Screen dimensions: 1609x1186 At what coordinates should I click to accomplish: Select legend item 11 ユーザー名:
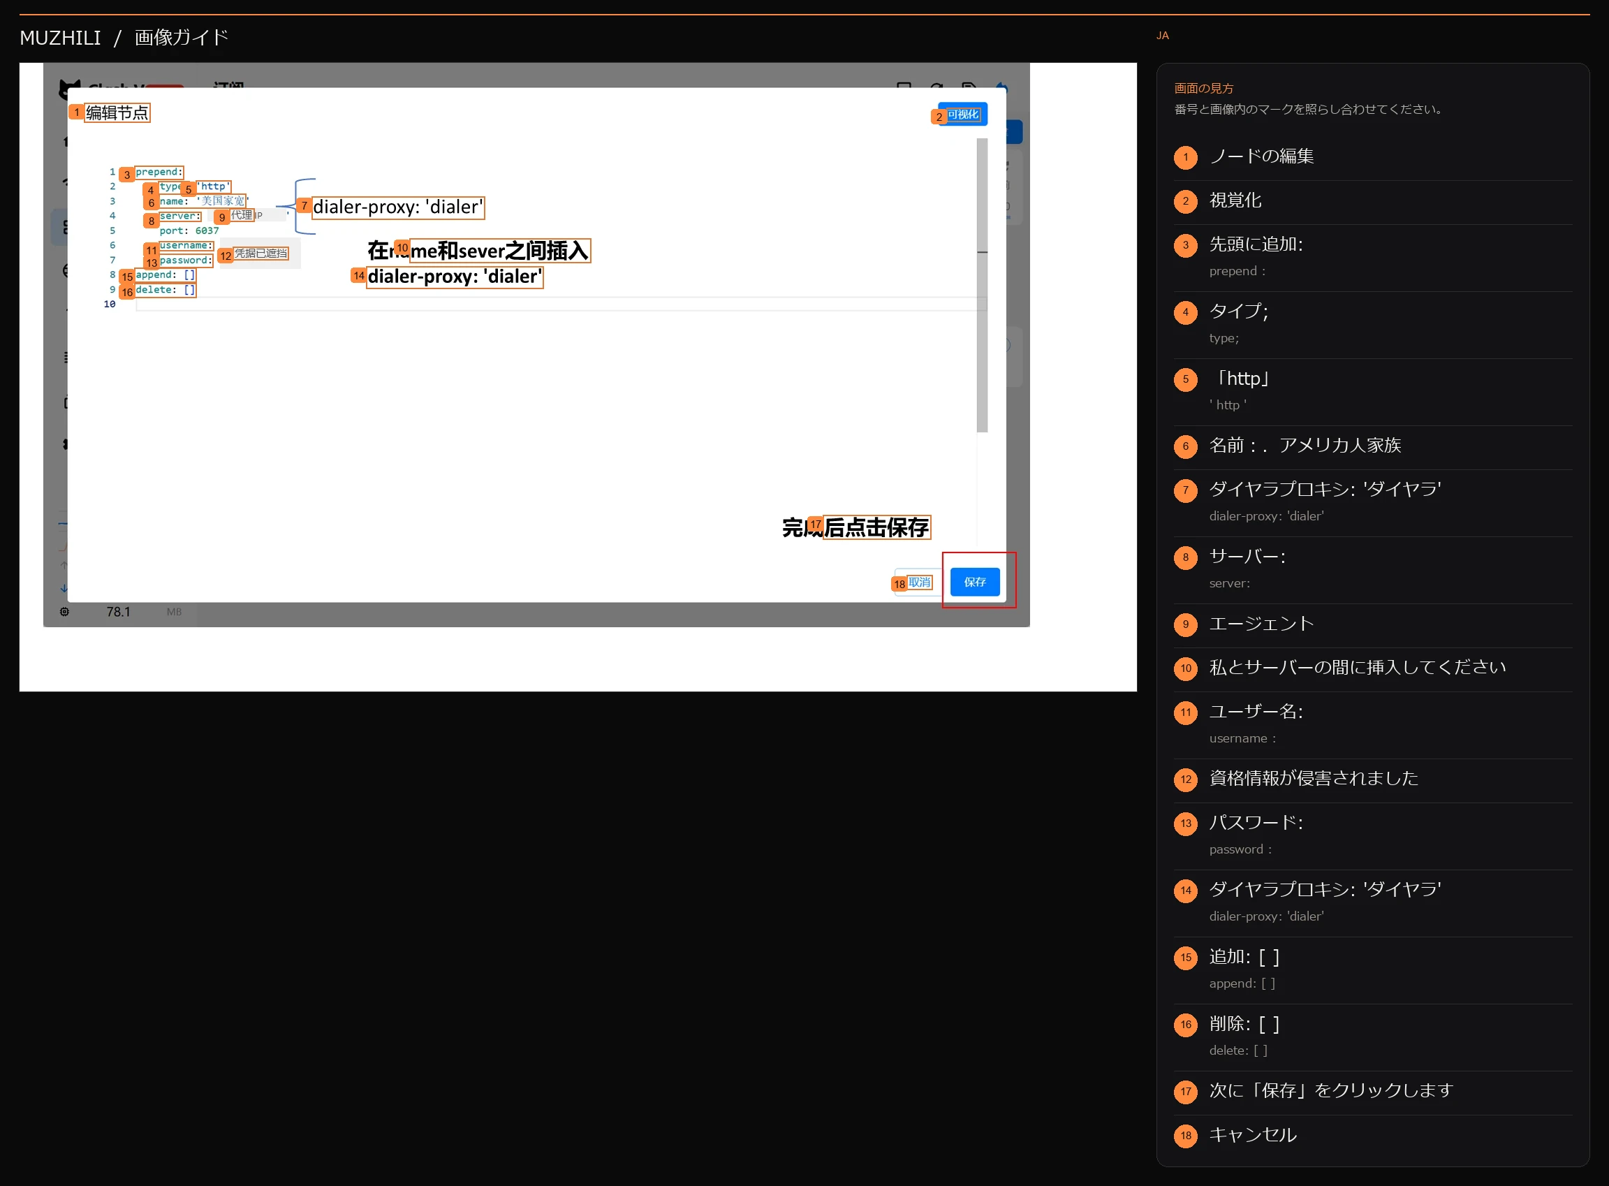(1373, 725)
